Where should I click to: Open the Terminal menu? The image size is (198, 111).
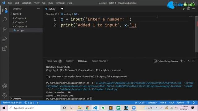coord(60,3)
